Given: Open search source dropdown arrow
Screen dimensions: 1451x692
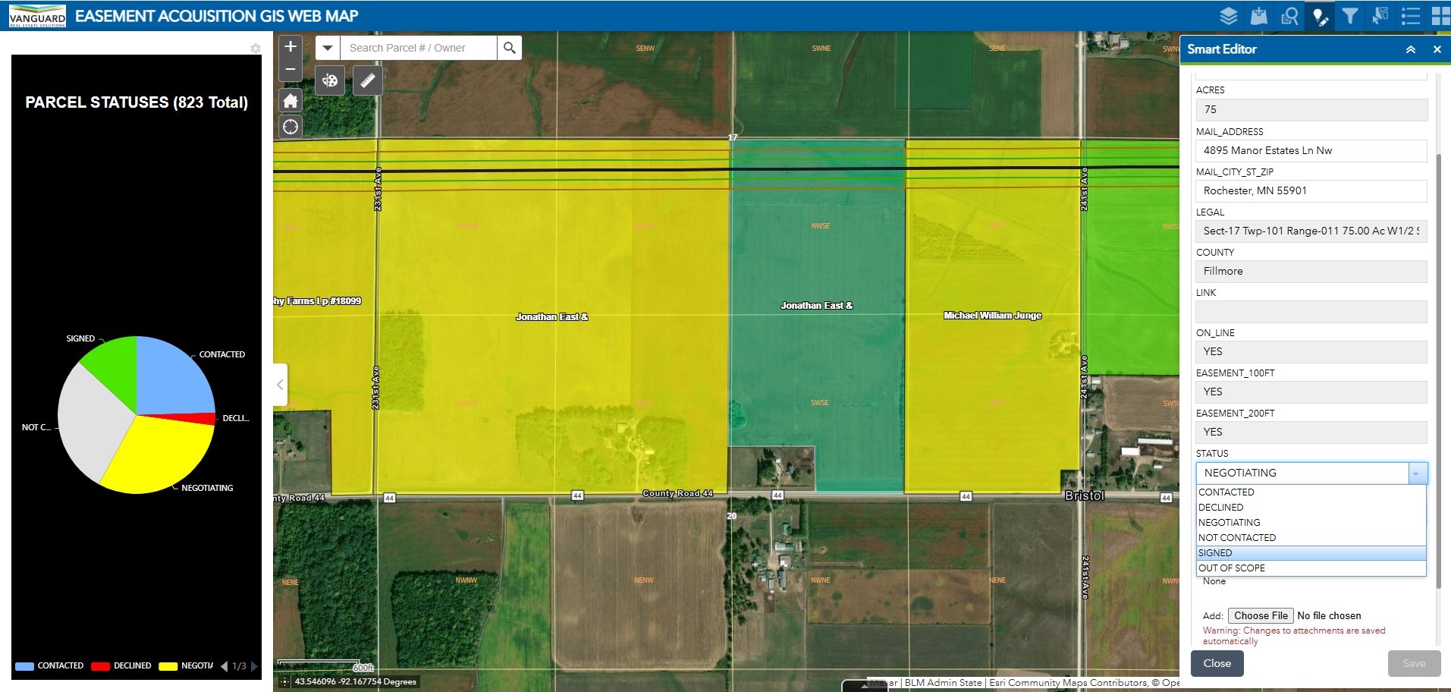Looking at the screenshot, I should click(x=327, y=48).
